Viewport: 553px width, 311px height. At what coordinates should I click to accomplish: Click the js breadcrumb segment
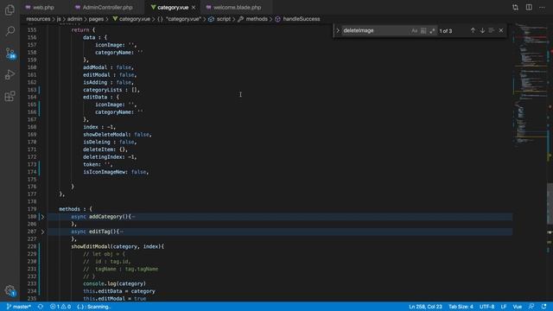click(x=59, y=19)
